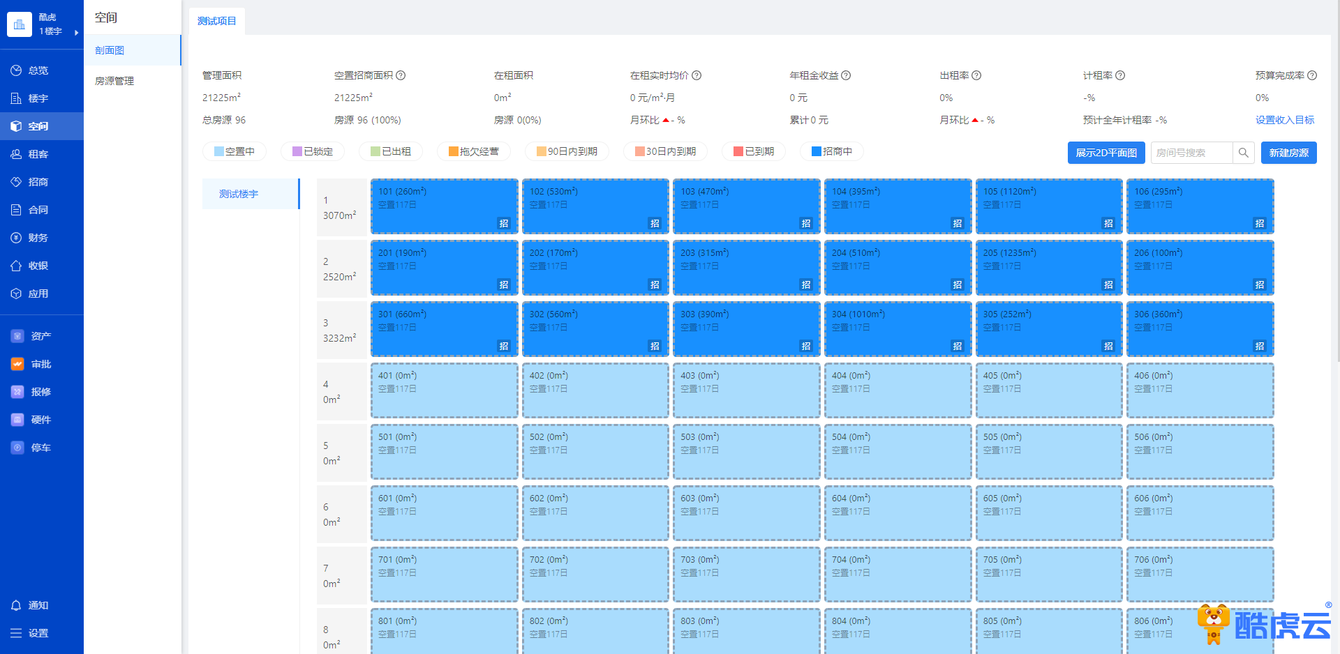The image size is (1340, 654).
Task: Select 房源管理 submenu item
Action: [x=133, y=81]
